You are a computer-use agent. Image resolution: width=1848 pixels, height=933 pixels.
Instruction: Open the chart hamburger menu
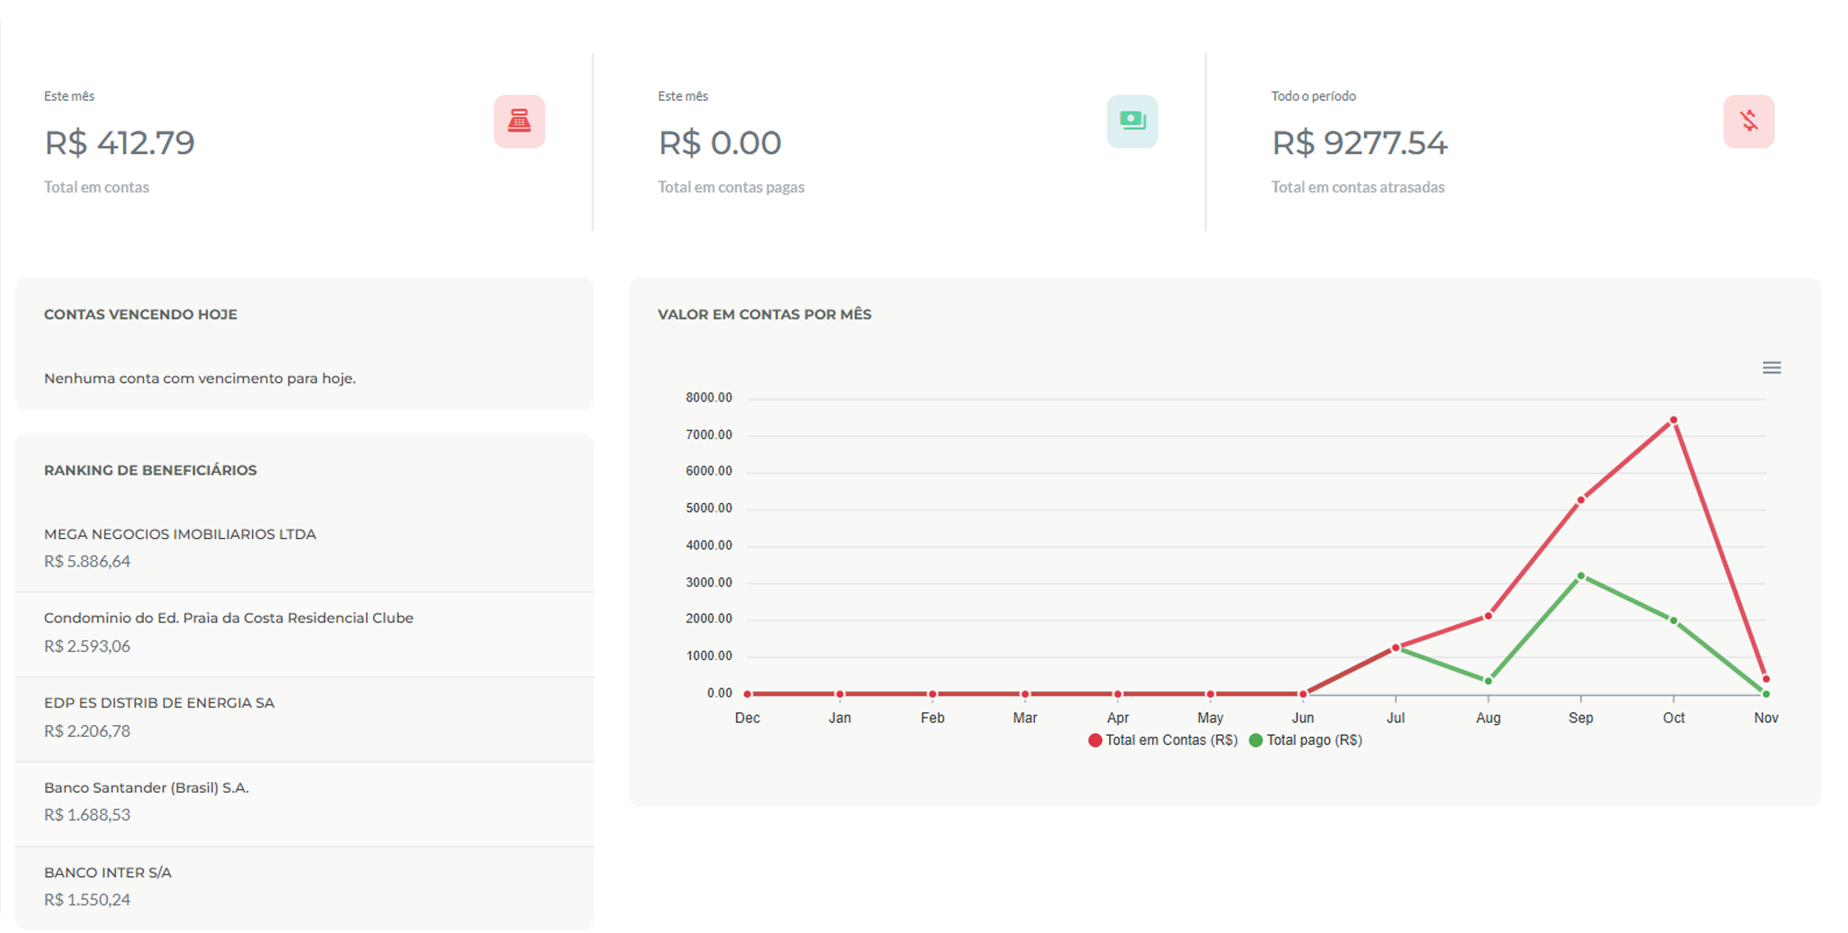(1771, 368)
